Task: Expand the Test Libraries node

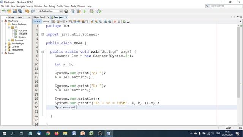Action: tap(6, 50)
